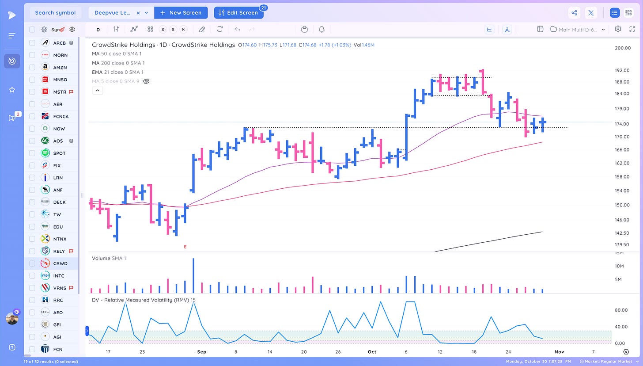Switch to the table columns view icon
This screenshot has width=643, height=366.
tap(628, 13)
